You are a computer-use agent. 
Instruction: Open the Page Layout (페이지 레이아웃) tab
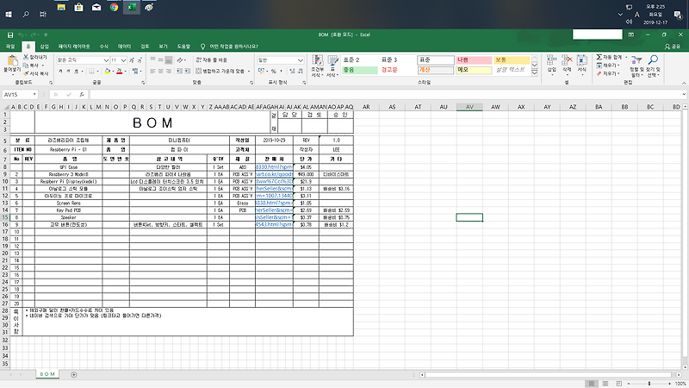coord(74,47)
